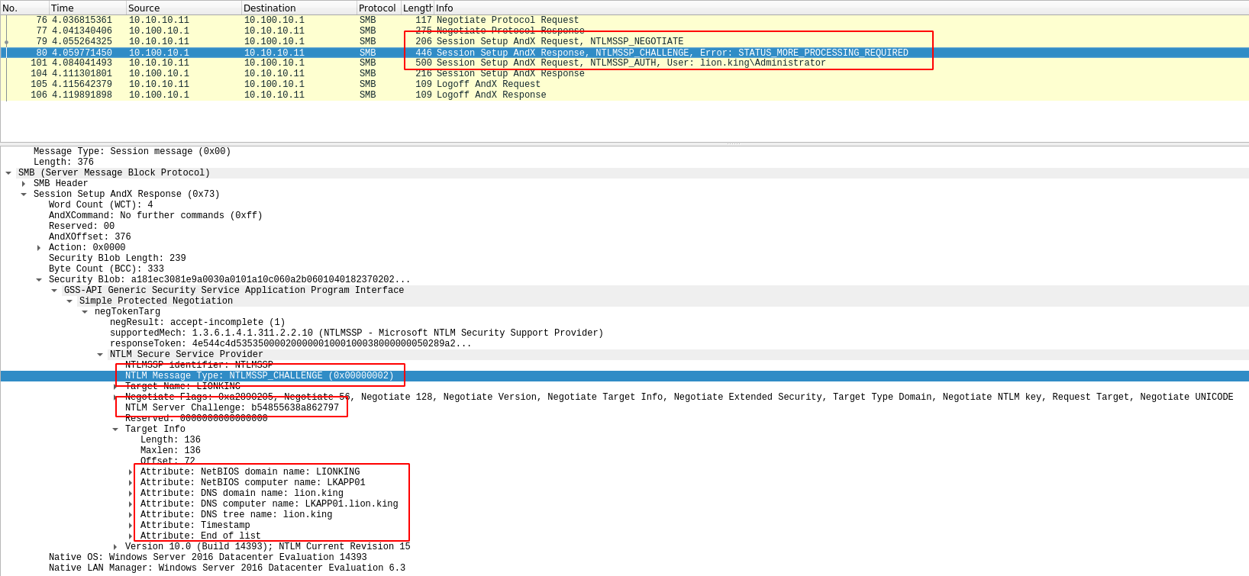This screenshot has height=576, width=1249.
Task: Expand the SMB Header tree node
Action: (x=24, y=184)
